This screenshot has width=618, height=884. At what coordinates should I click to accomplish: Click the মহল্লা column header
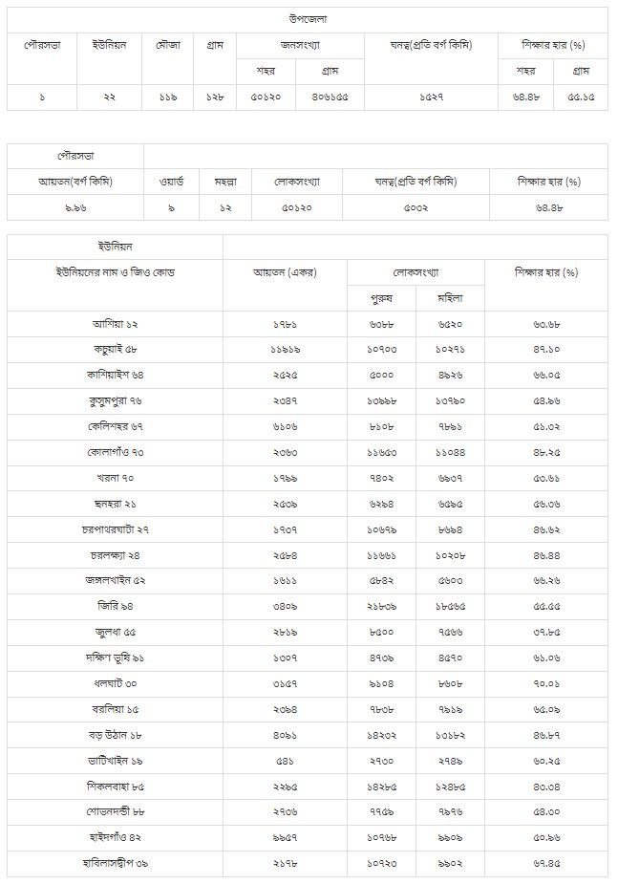(x=225, y=181)
